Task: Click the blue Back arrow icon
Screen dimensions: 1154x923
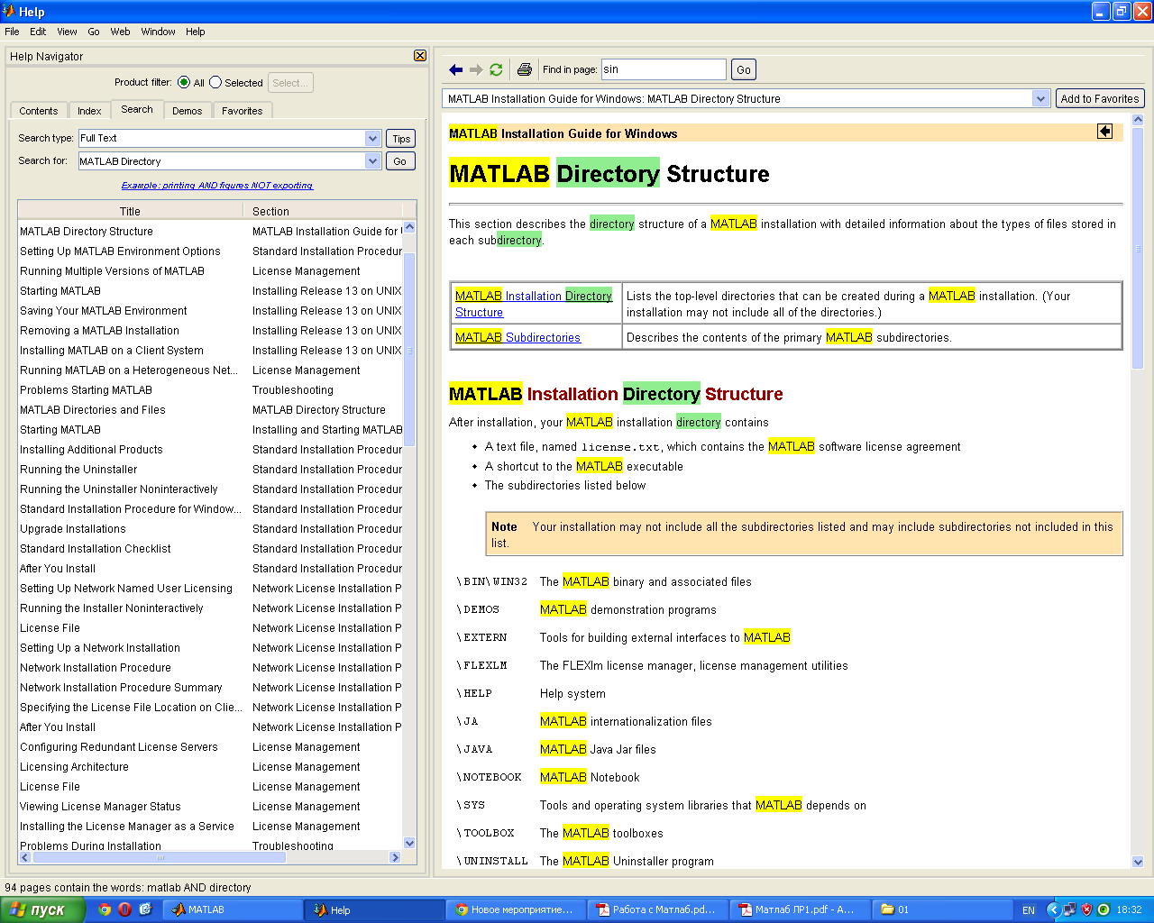Action: click(455, 69)
